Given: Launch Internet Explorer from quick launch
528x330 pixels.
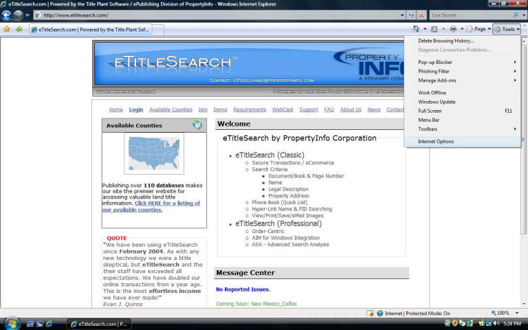Looking at the screenshot, I should point(49,324).
